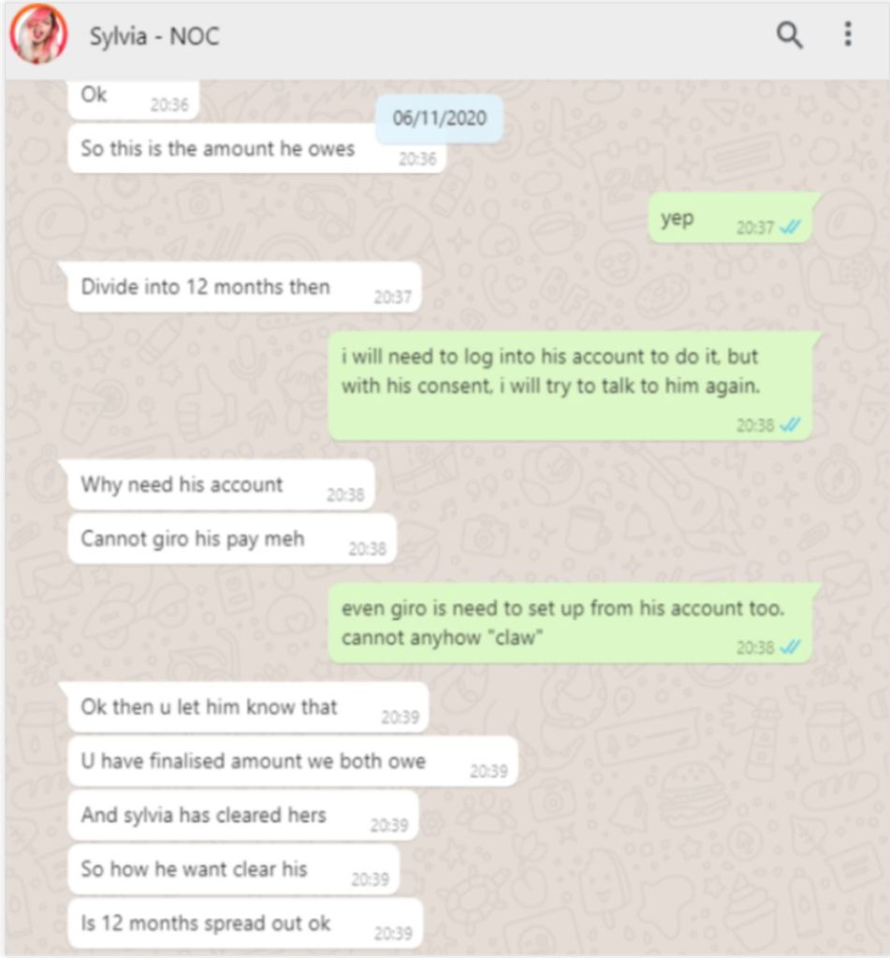Click double ticks on 'even giro' message
The height and width of the screenshot is (958, 890).
[x=791, y=647]
